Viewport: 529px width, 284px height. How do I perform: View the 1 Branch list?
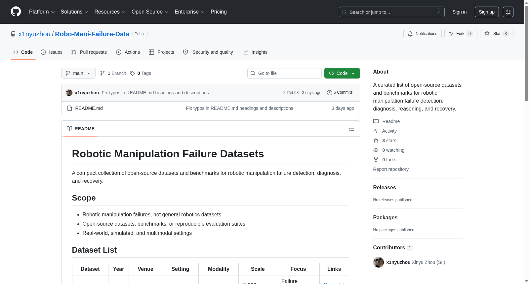[x=113, y=73]
